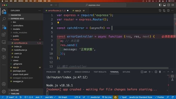Switch to the DEBUG CONSOLE tab

[82, 72]
